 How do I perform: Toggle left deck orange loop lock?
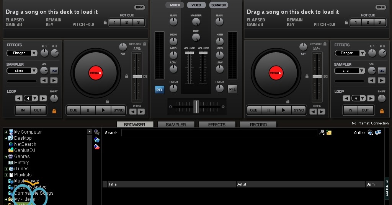tap(54, 111)
